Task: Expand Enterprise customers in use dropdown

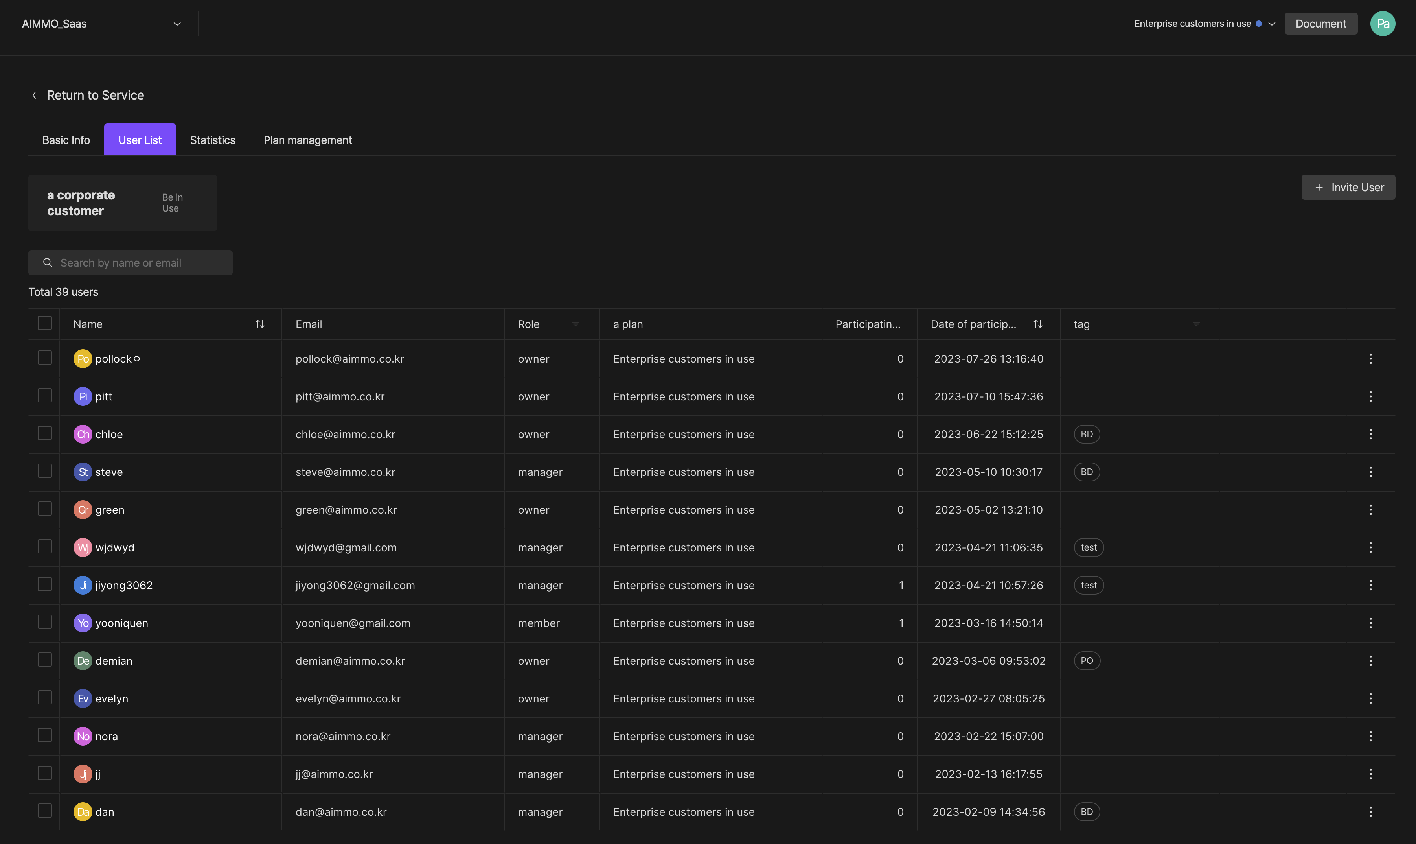Action: tap(1272, 24)
